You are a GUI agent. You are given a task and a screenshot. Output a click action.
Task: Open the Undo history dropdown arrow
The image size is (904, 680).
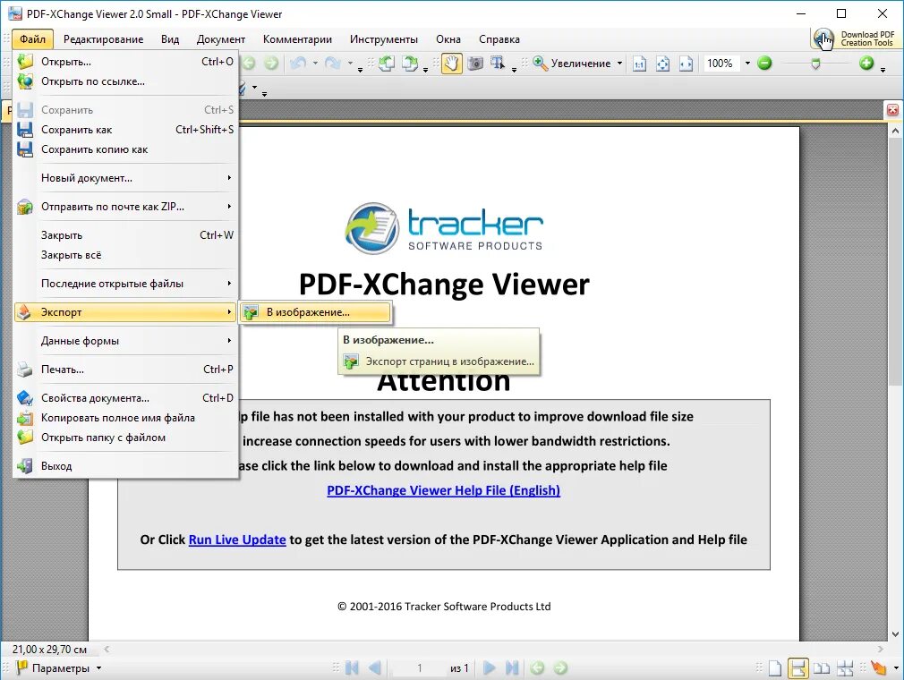pos(315,64)
